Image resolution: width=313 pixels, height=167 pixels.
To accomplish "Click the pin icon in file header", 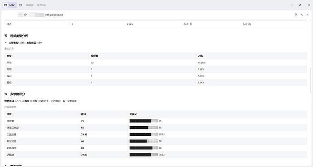I will point(296,15).
